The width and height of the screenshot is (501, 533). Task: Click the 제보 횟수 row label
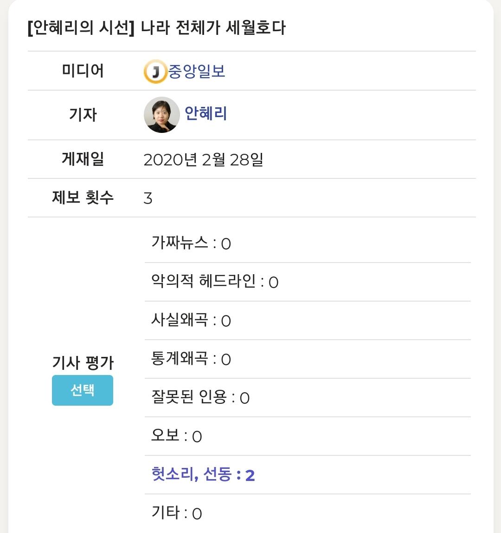83,198
